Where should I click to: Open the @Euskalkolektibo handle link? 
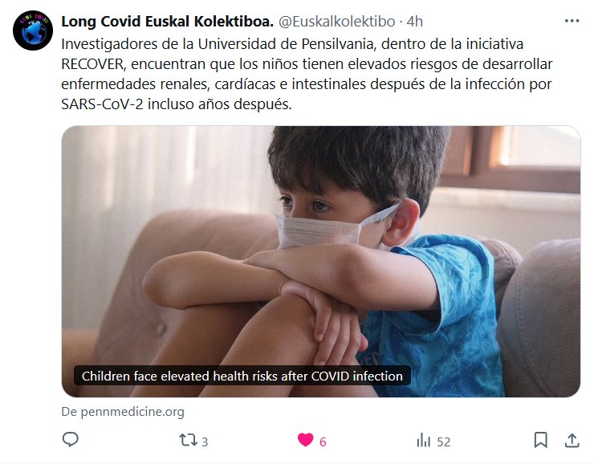coord(337,22)
